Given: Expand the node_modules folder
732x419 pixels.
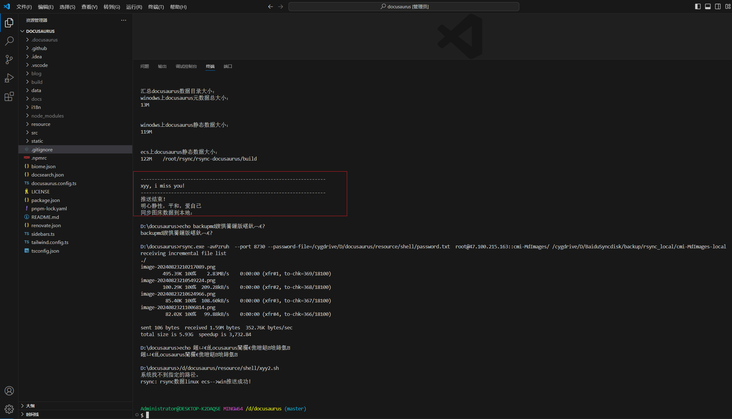Looking at the screenshot, I should [75, 116].
